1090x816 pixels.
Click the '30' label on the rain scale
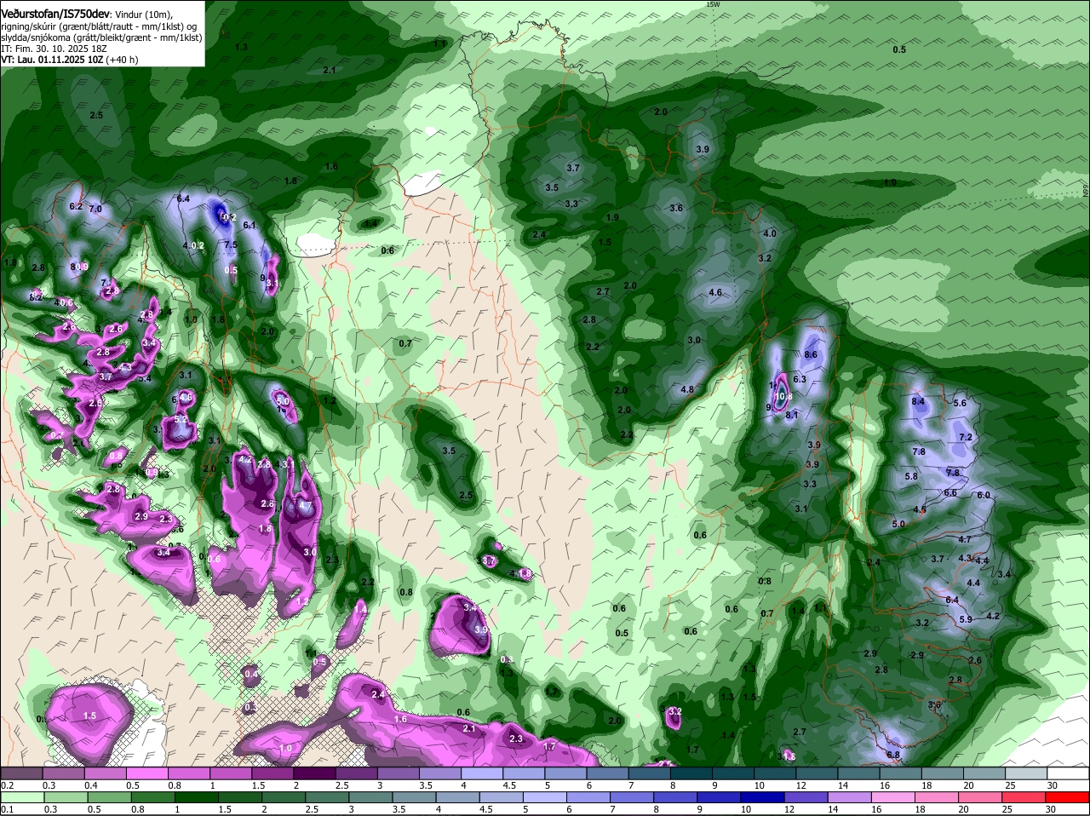pos(1051,809)
